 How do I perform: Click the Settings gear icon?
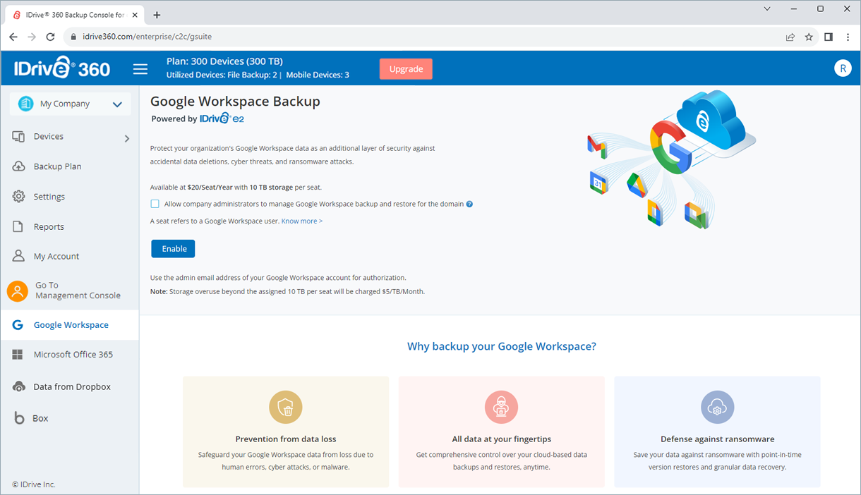point(19,197)
